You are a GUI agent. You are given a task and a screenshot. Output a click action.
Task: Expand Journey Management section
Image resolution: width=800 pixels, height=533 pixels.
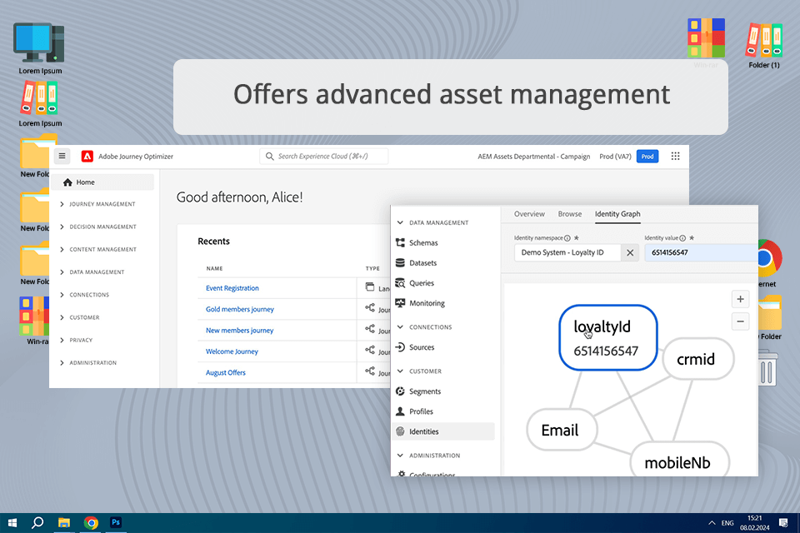click(x=97, y=204)
